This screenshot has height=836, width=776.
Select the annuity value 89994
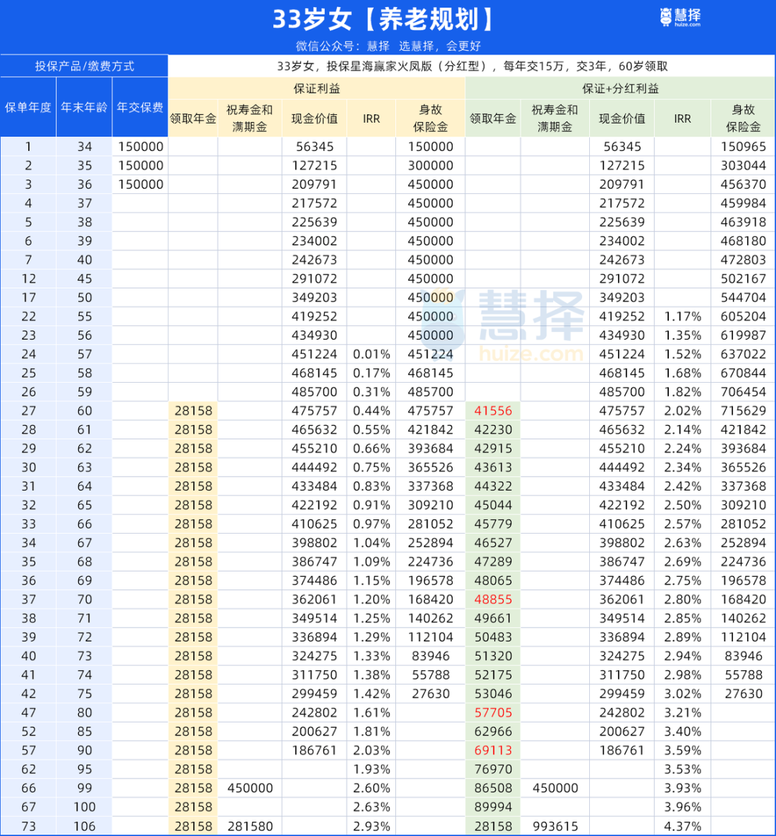(493, 807)
